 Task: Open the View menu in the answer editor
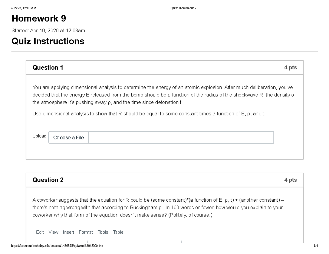point(53,232)
